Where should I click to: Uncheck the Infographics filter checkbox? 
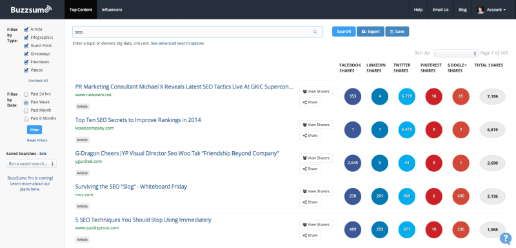pyautogui.click(x=26, y=37)
